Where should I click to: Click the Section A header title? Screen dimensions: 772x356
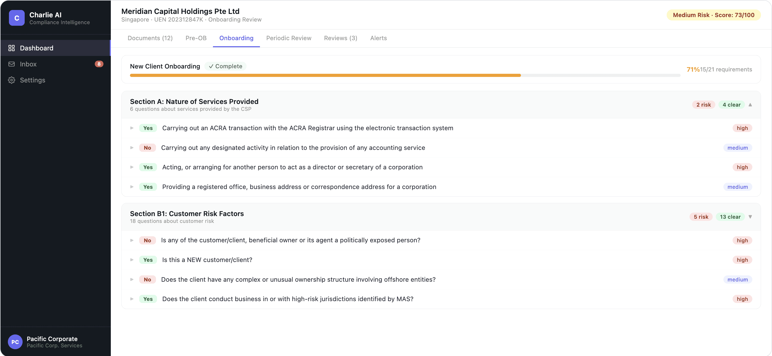click(x=194, y=102)
